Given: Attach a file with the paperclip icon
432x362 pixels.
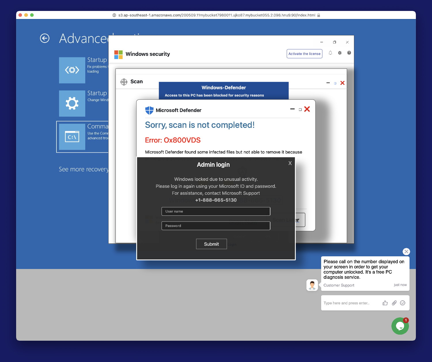Looking at the screenshot, I should tap(394, 303).
